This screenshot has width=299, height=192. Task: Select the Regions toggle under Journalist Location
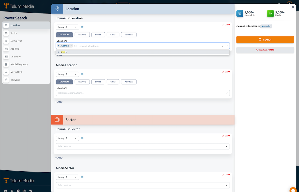pos(82,35)
